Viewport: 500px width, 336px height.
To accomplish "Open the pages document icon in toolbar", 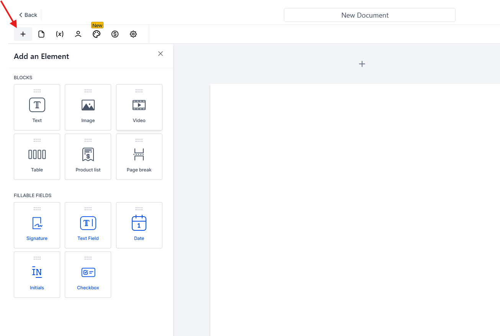I will [x=41, y=34].
